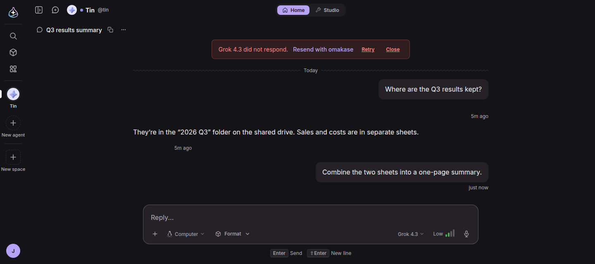Close the error banner
Screen dimensions: 595x264
(393, 49)
